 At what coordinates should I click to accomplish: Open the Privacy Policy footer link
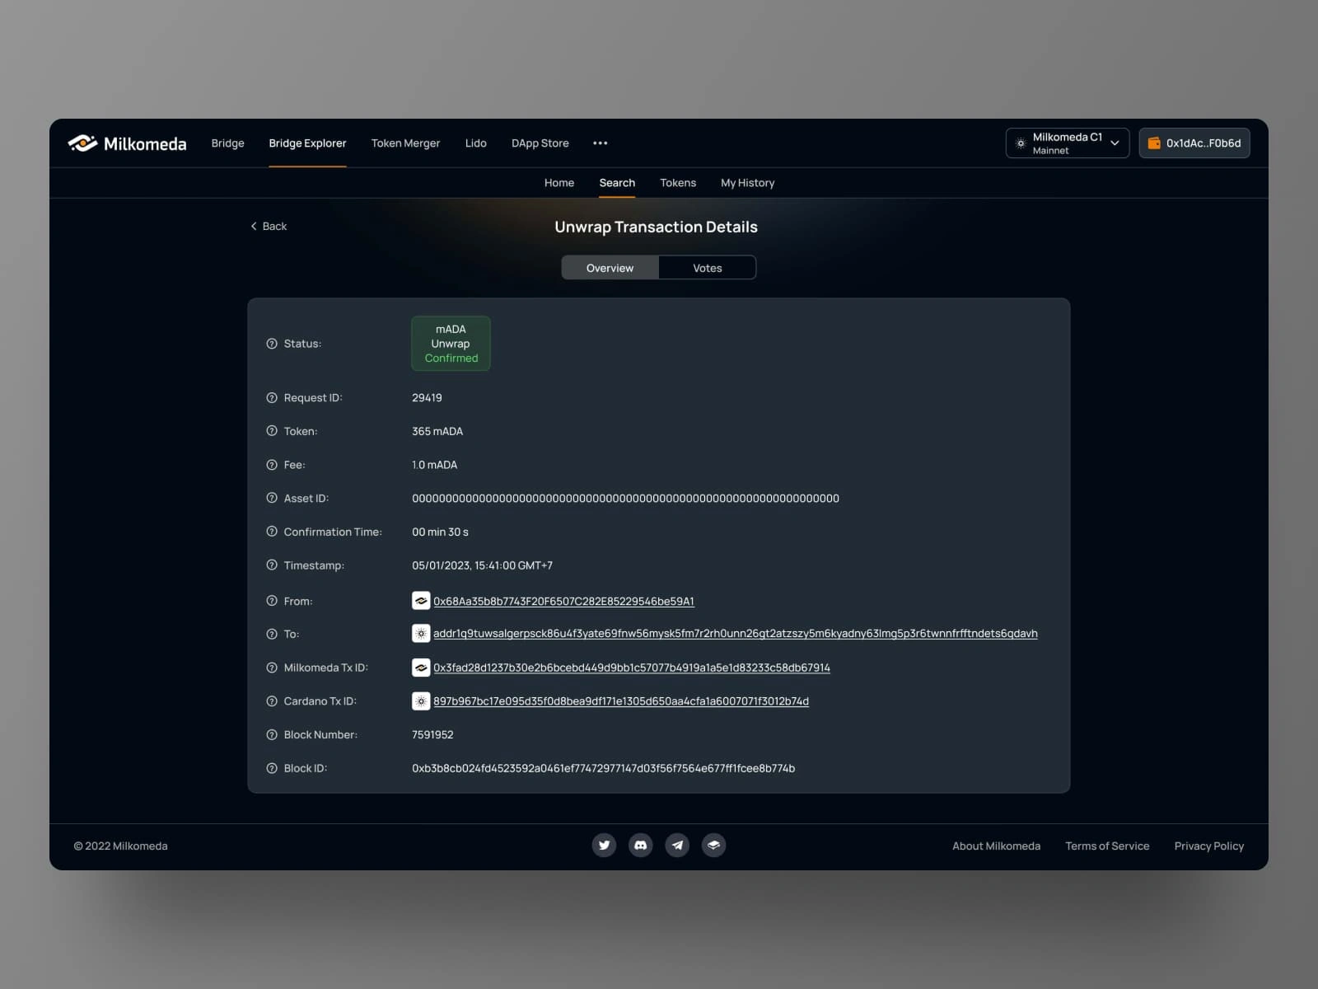click(1209, 846)
